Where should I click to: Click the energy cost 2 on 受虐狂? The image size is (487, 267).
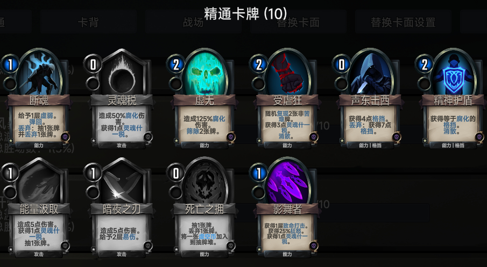tap(259, 64)
